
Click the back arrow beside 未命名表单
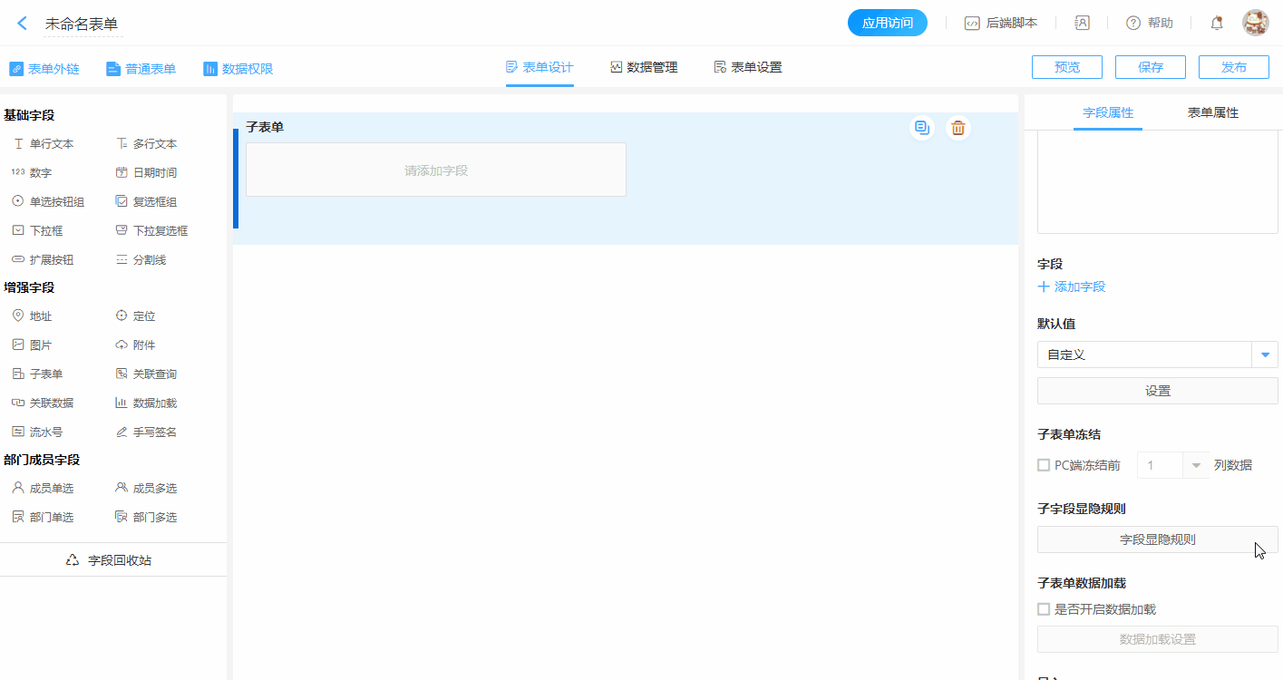[x=23, y=24]
